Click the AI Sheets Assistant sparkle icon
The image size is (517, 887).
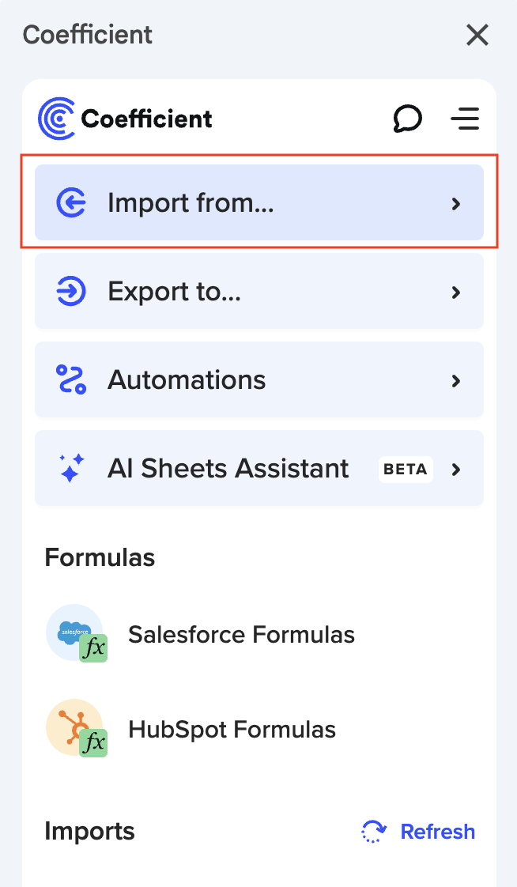coord(71,469)
